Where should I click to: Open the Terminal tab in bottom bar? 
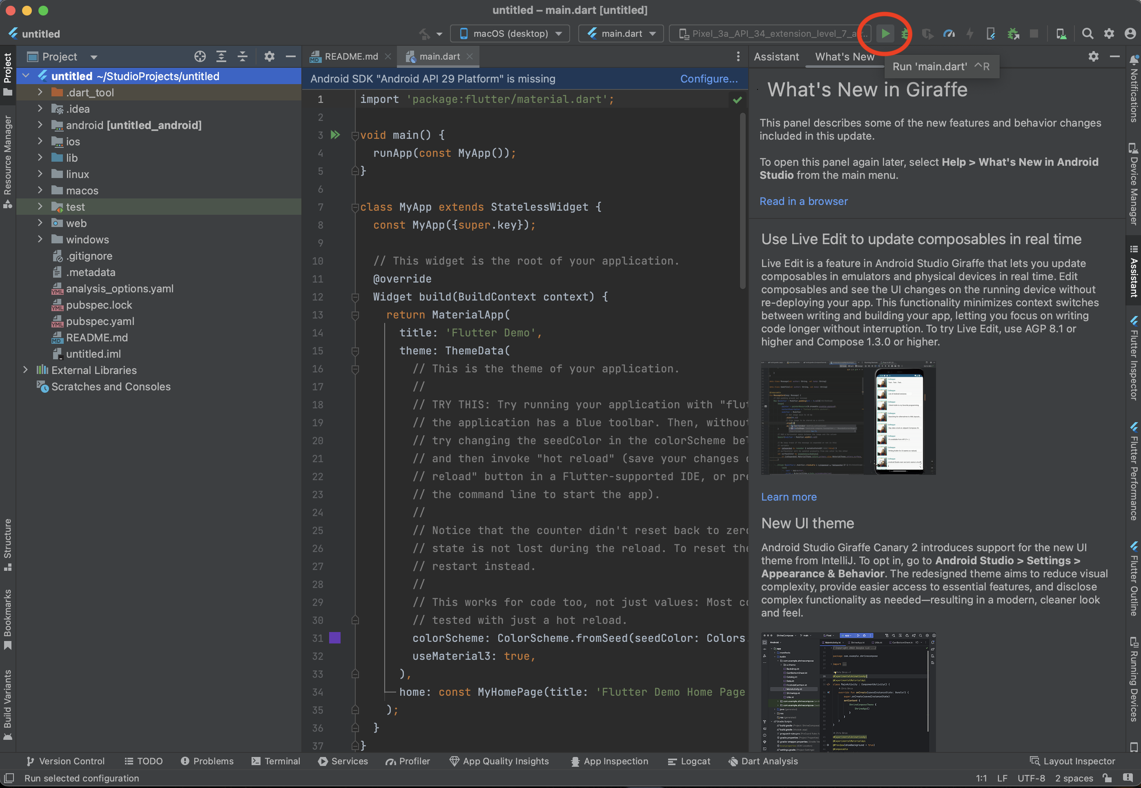(x=276, y=761)
